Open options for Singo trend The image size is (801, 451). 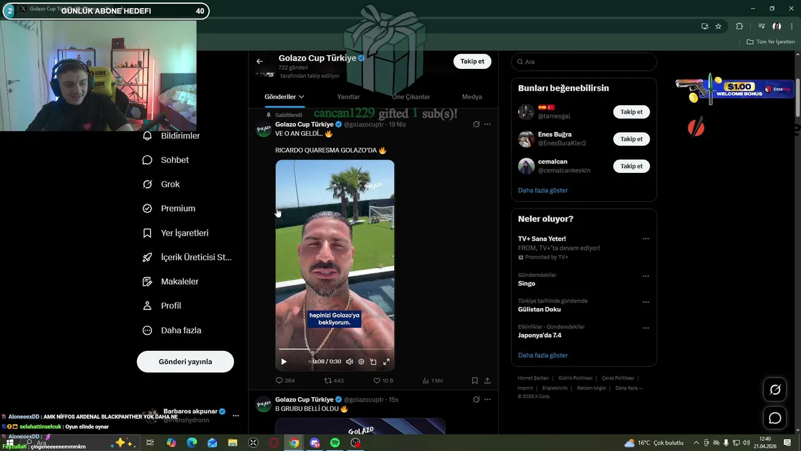coord(646,276)
